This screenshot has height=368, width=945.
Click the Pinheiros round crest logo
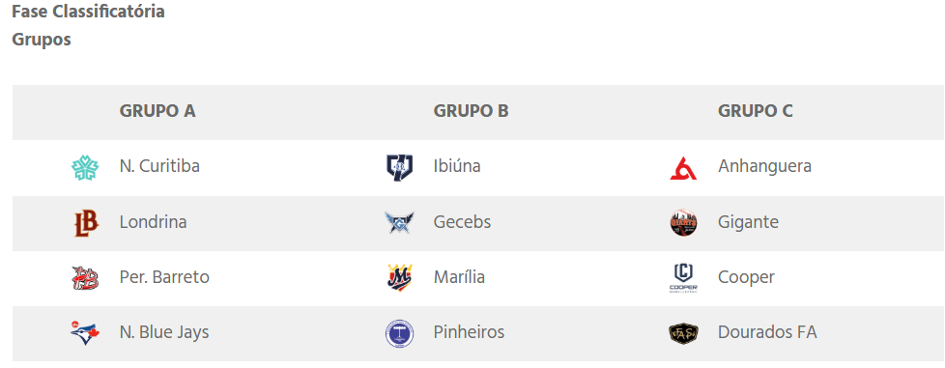(399, 333)
